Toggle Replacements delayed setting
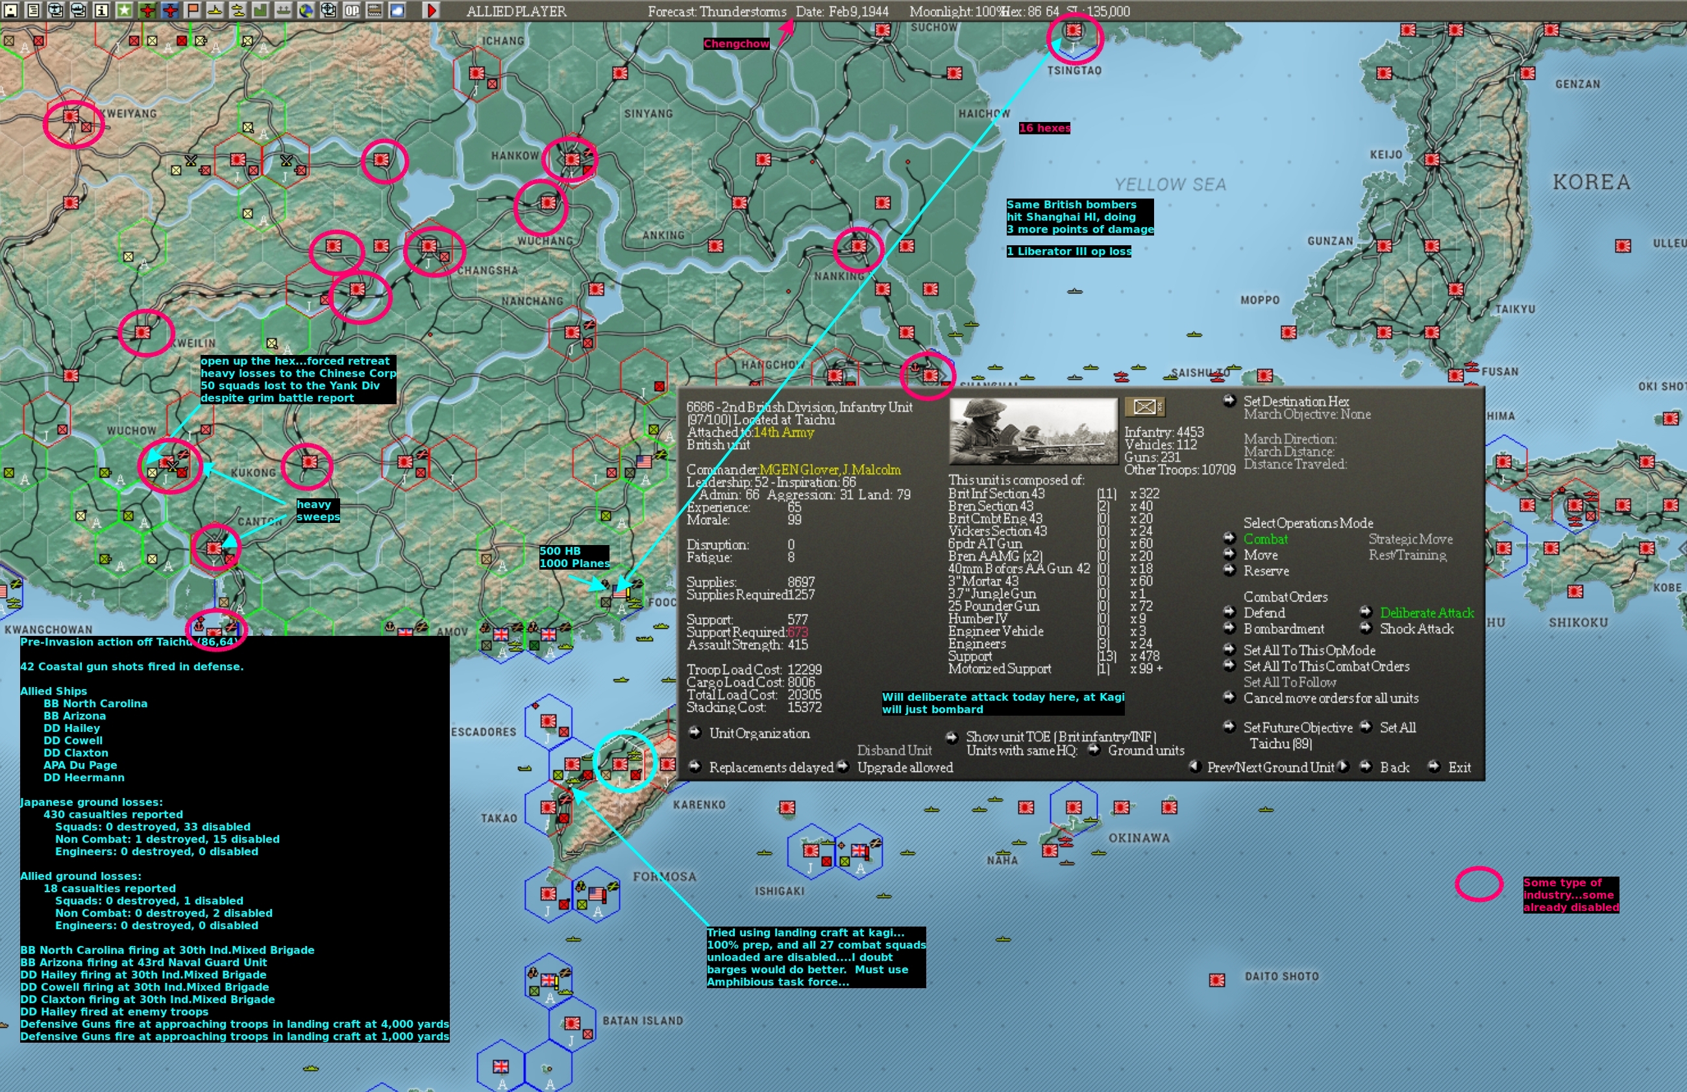This screenshot has width=1687, height=1092. pyautogui.click(x=770, y=768)
